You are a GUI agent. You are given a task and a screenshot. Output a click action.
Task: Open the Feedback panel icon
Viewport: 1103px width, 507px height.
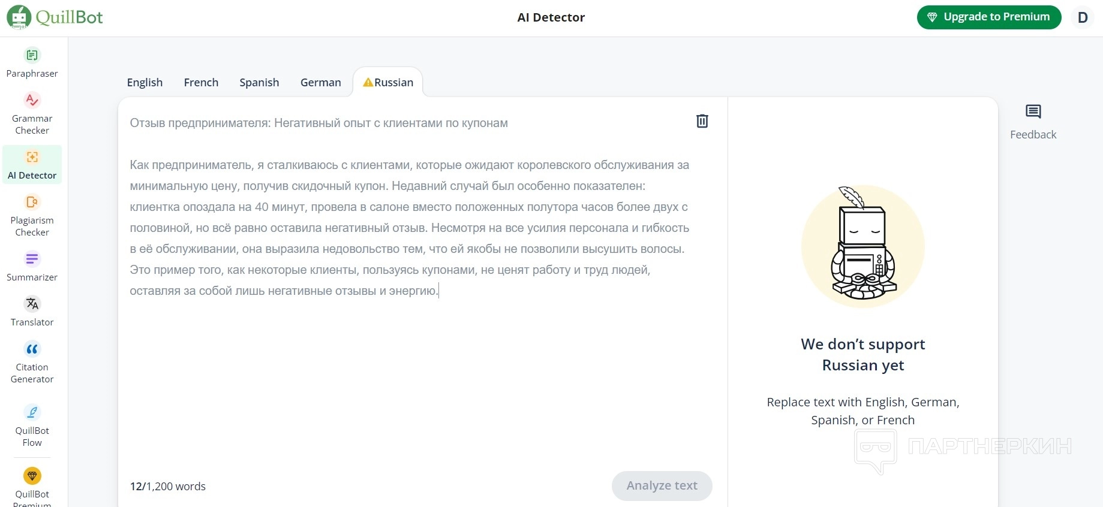(1033, 112)
